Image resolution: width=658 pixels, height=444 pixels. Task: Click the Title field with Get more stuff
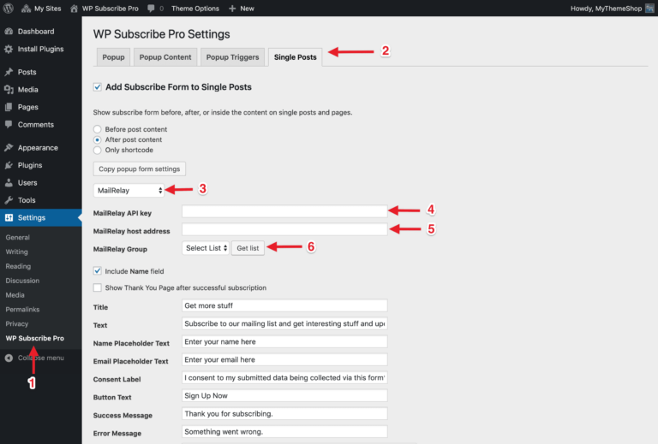284,305
